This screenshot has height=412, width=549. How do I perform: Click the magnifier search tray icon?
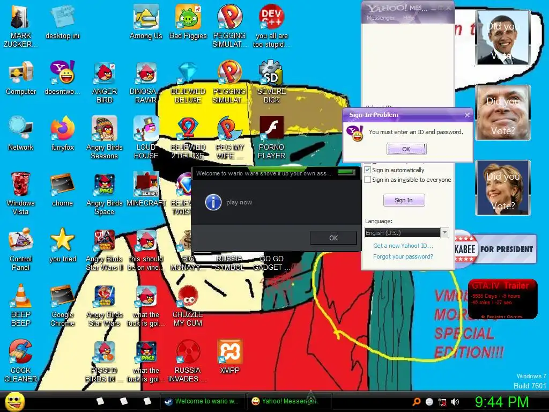[x=416, y=402]
